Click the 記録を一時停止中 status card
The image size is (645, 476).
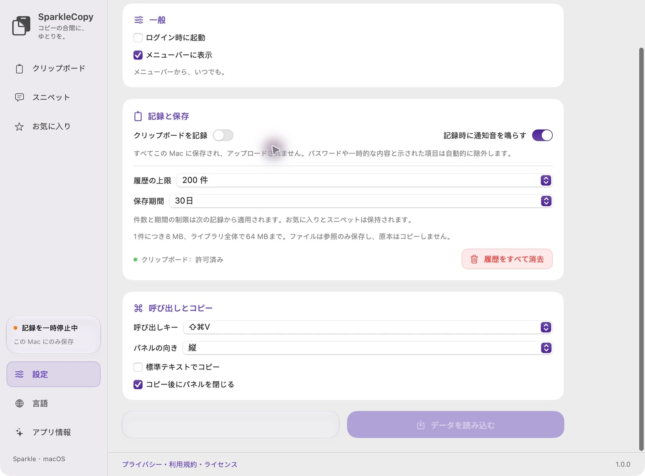(54, 335)
